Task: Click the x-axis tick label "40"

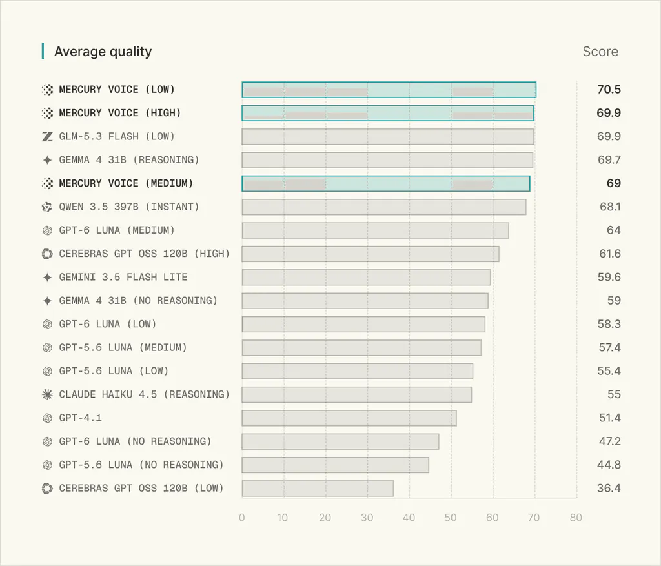Action: [x=409, y=518]
